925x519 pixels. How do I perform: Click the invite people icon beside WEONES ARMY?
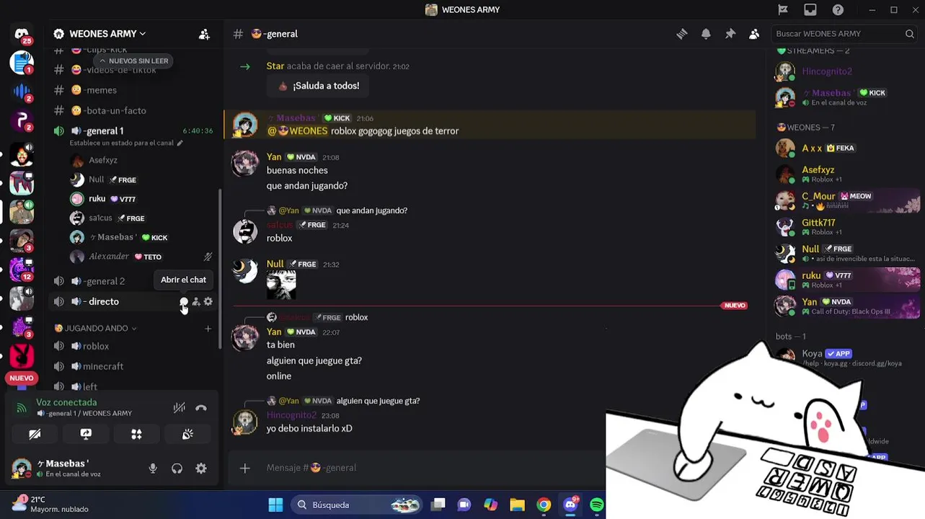point(204,34)
